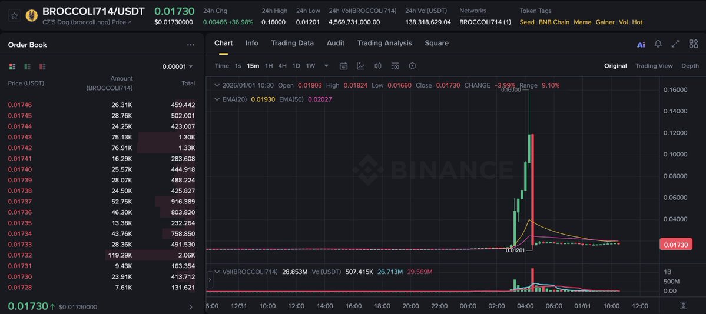Open technical indicators line-chart icon
The width and height of the screenshot is (706, 314).
pyautogui.click(x=360, y=66)
